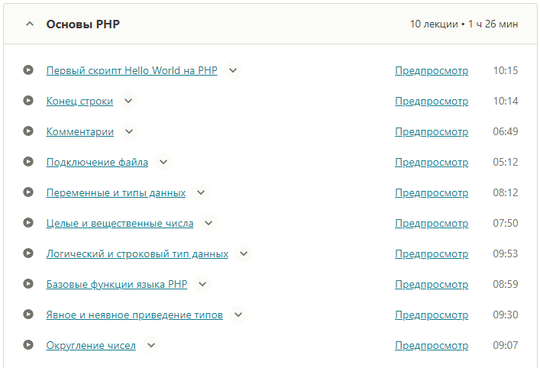Open the Подключение файла lecture link

click(97, 162)
